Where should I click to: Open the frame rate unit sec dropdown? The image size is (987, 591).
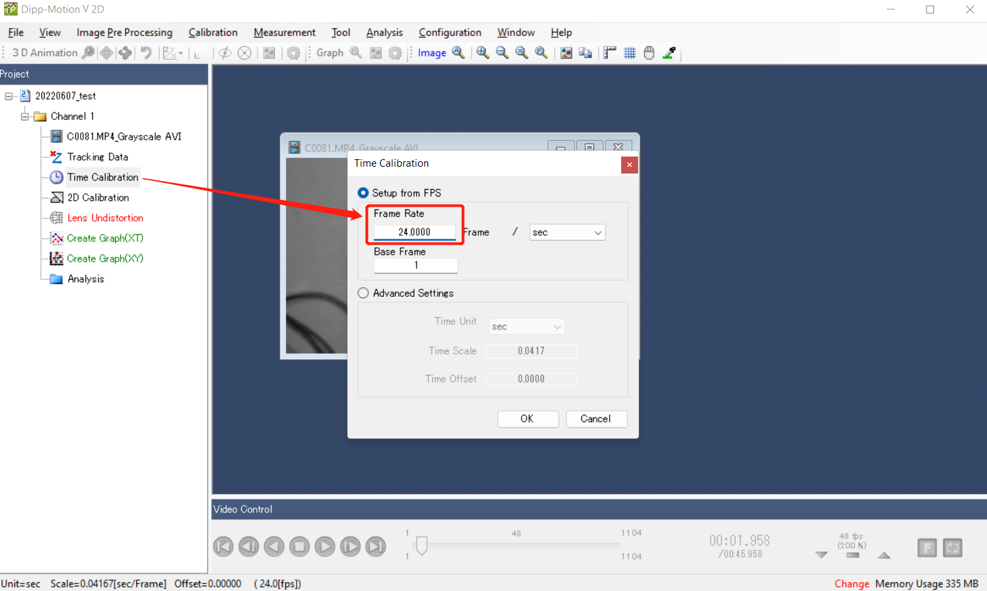pos(567,232)
